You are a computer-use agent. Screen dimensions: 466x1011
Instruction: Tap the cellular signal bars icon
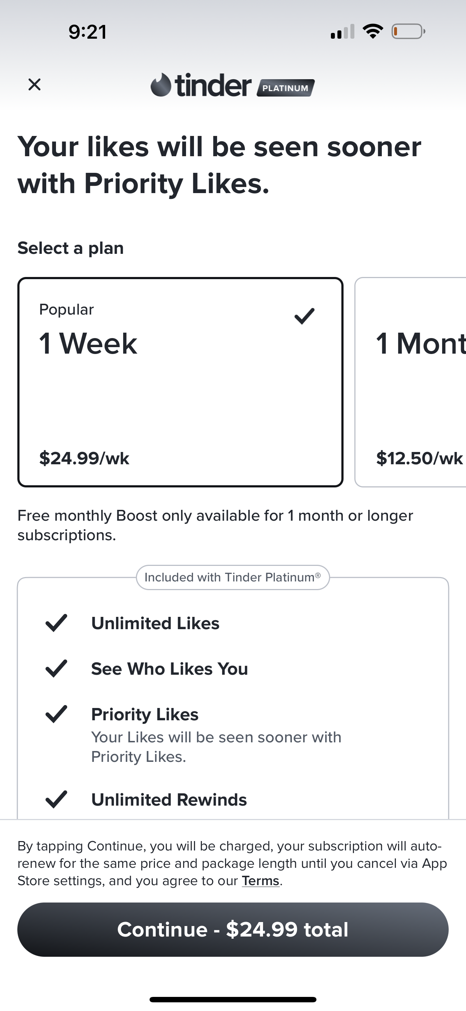point(342,32)
